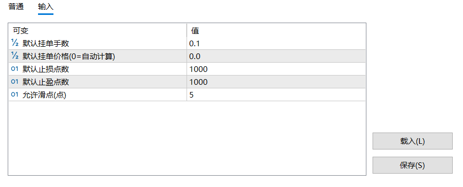Edit the 0.0 value of 默认挂单价格
The width and height of the screenshot is (463, 187).
[276, 56]
